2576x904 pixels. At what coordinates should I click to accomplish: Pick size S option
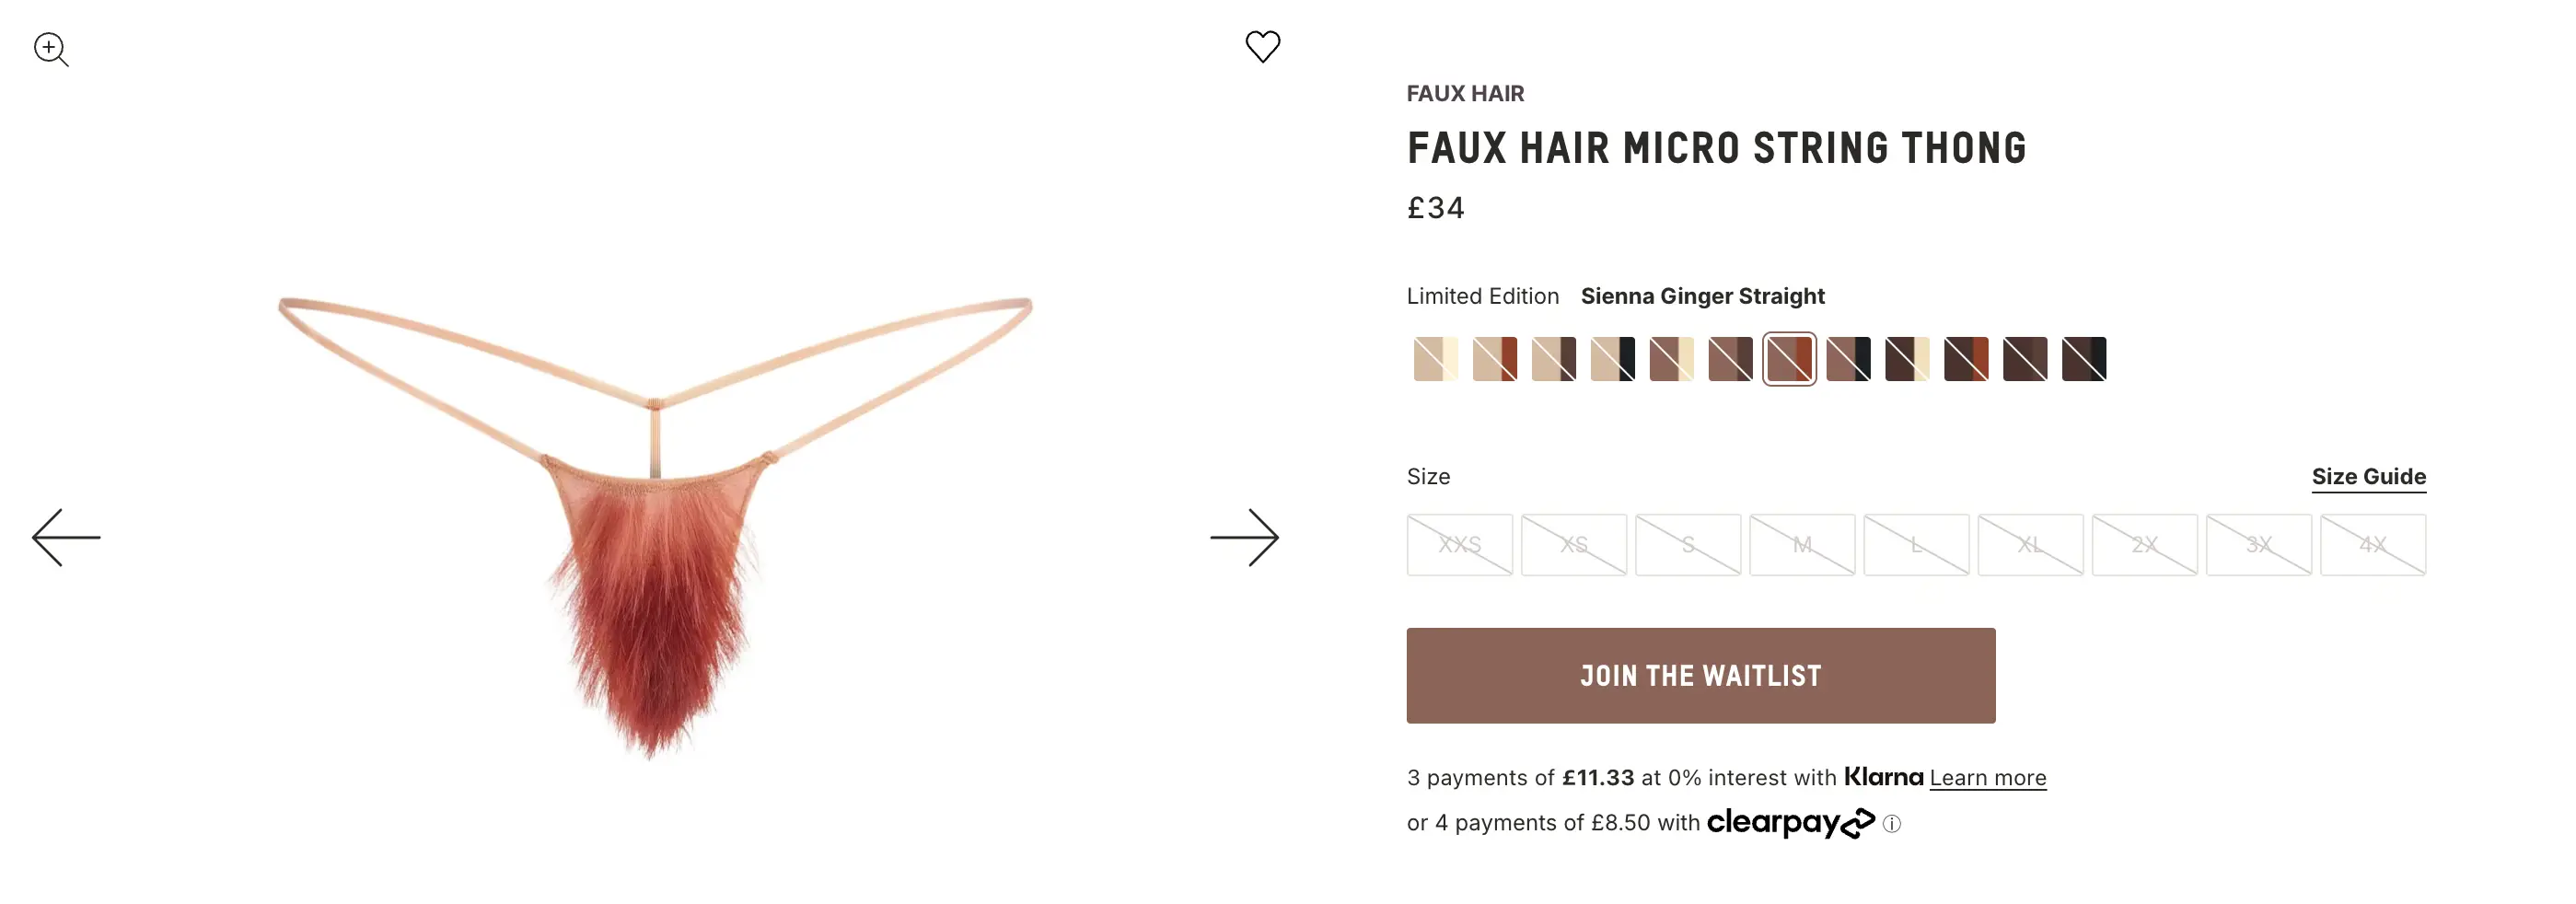[1688, 545]
